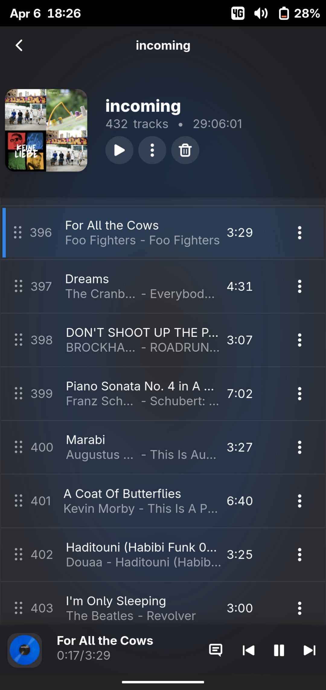This screenshot has width=326, height=690.
Task: Select DON'T SHOOT UP THE P... track
Action: click(x=163, y=340)
